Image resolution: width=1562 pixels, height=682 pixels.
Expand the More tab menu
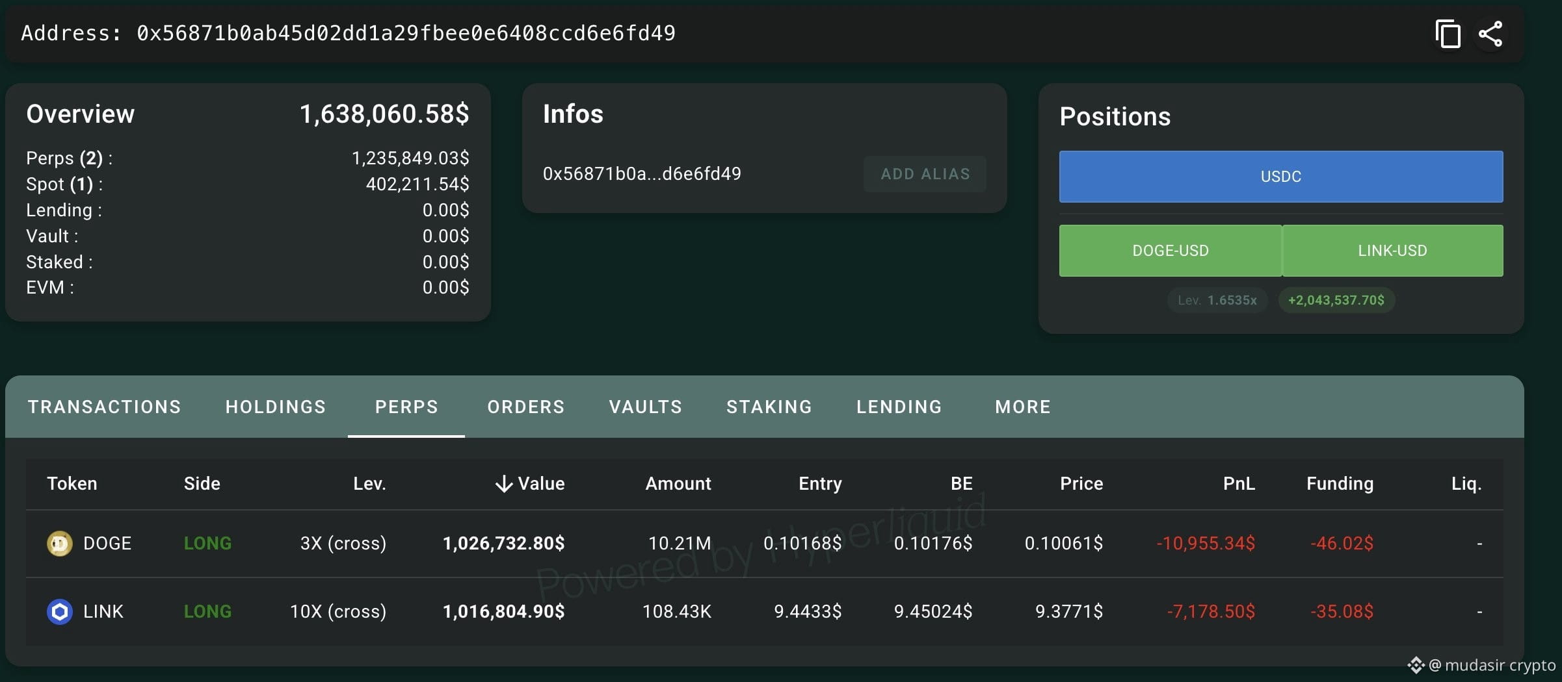point(1022,407)
